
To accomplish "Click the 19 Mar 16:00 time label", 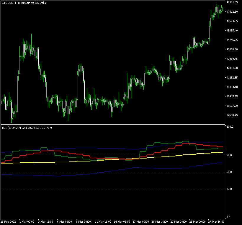I will pos(159,221).
